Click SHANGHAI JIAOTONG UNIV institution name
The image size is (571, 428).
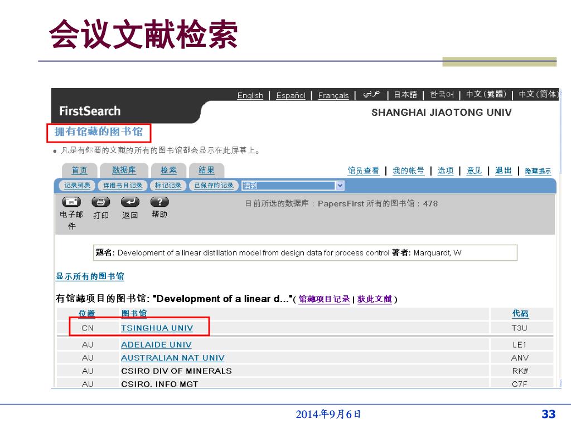pyautogui.click(x=442, y=113)
